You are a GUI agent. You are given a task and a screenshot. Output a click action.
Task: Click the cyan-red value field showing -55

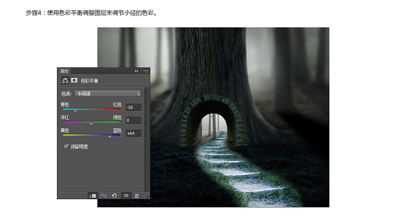tap(133, 107)
